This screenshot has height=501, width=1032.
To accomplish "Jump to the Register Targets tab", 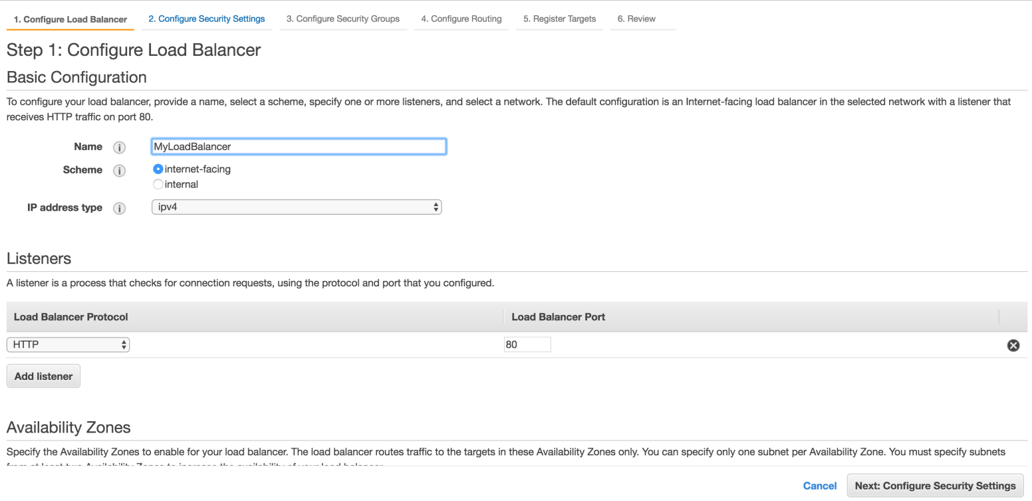I will 559,19.
